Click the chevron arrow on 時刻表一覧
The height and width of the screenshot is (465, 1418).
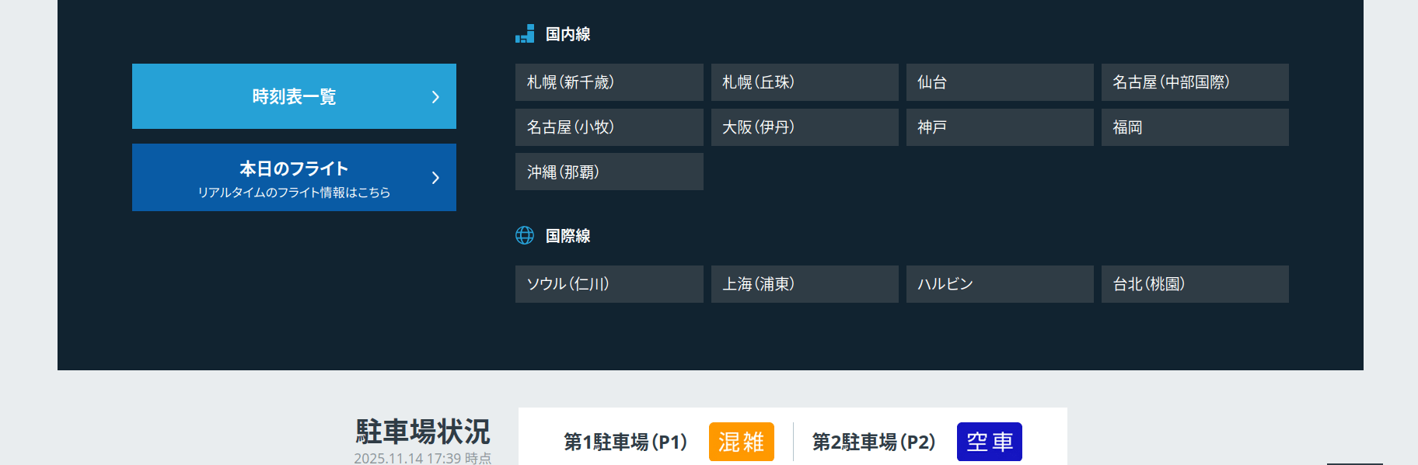[x=435, y=97]
